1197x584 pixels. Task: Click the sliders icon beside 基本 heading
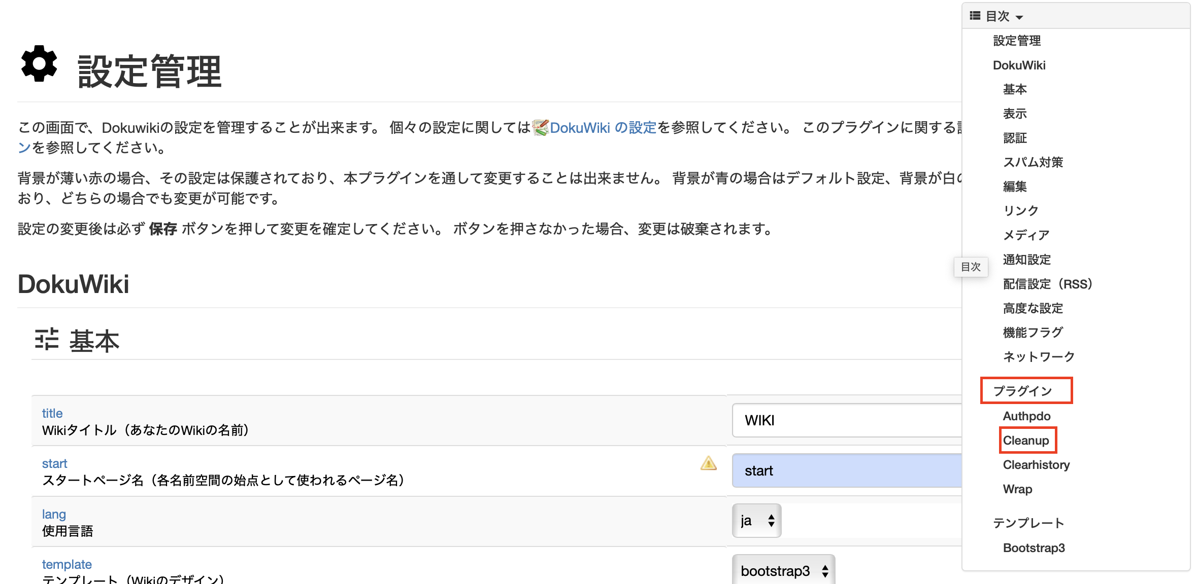[47, 339]
